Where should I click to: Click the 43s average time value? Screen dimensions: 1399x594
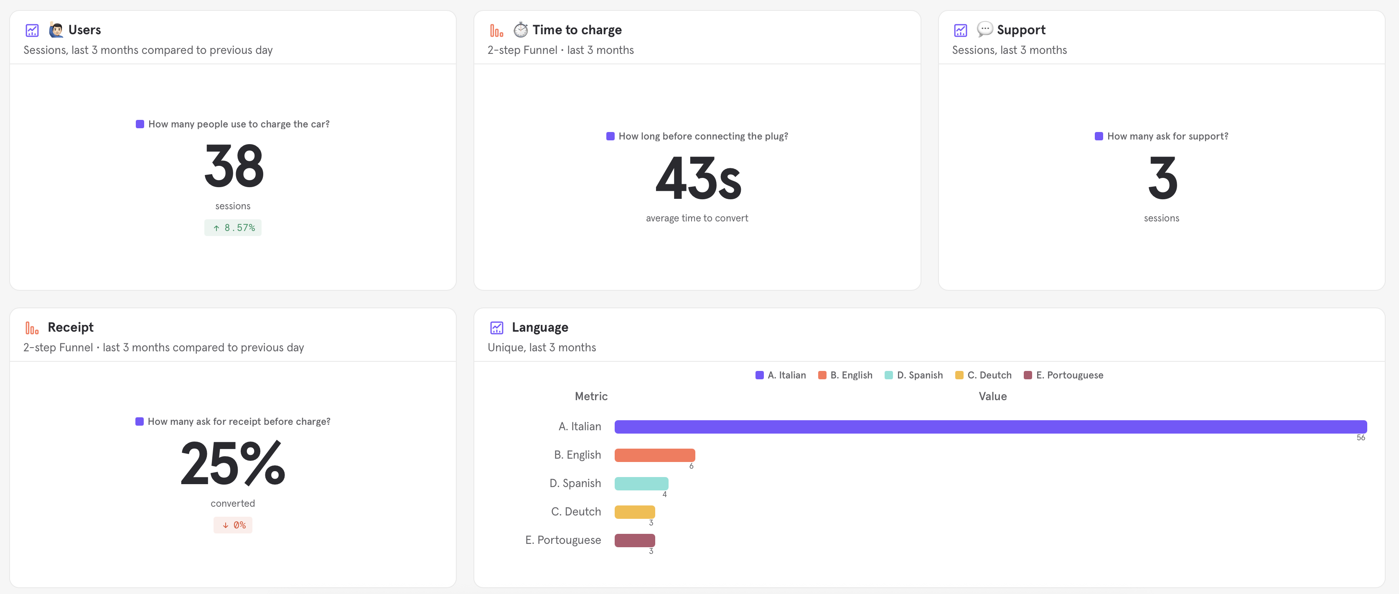(697, 178)
